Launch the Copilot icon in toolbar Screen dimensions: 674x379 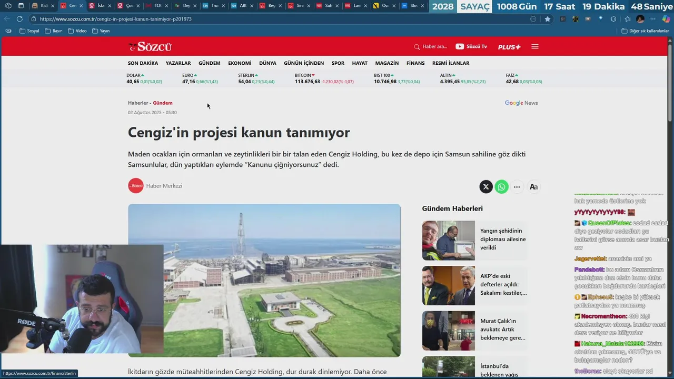(666, 19)
